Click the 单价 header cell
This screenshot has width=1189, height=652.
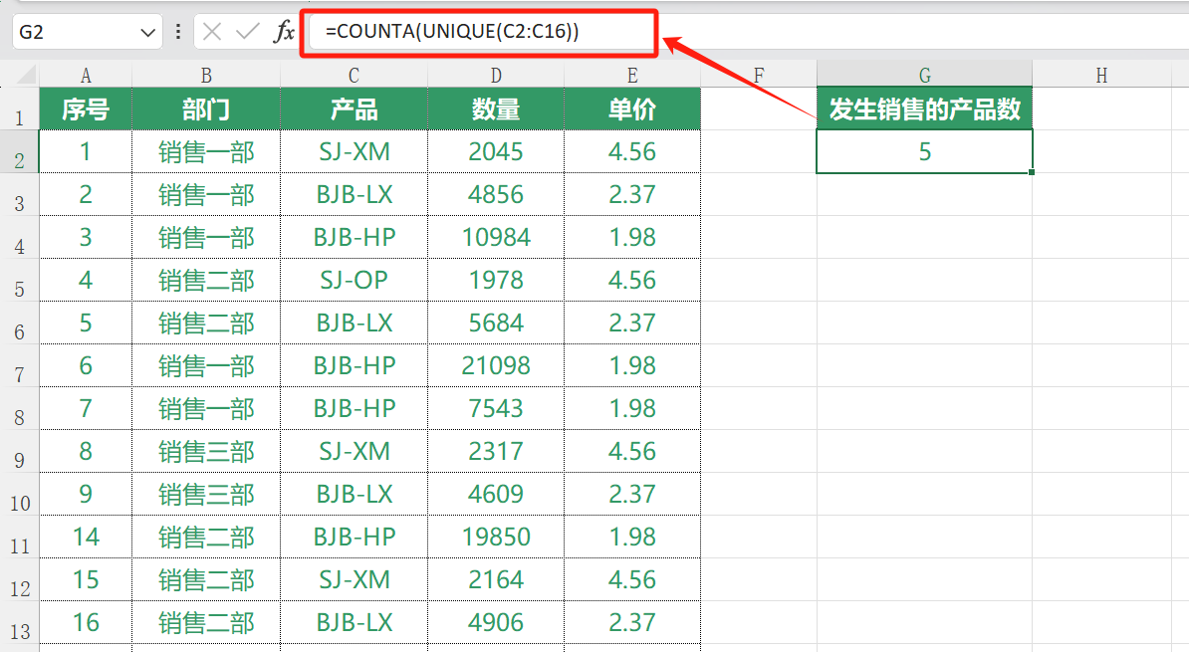point(632,109)
